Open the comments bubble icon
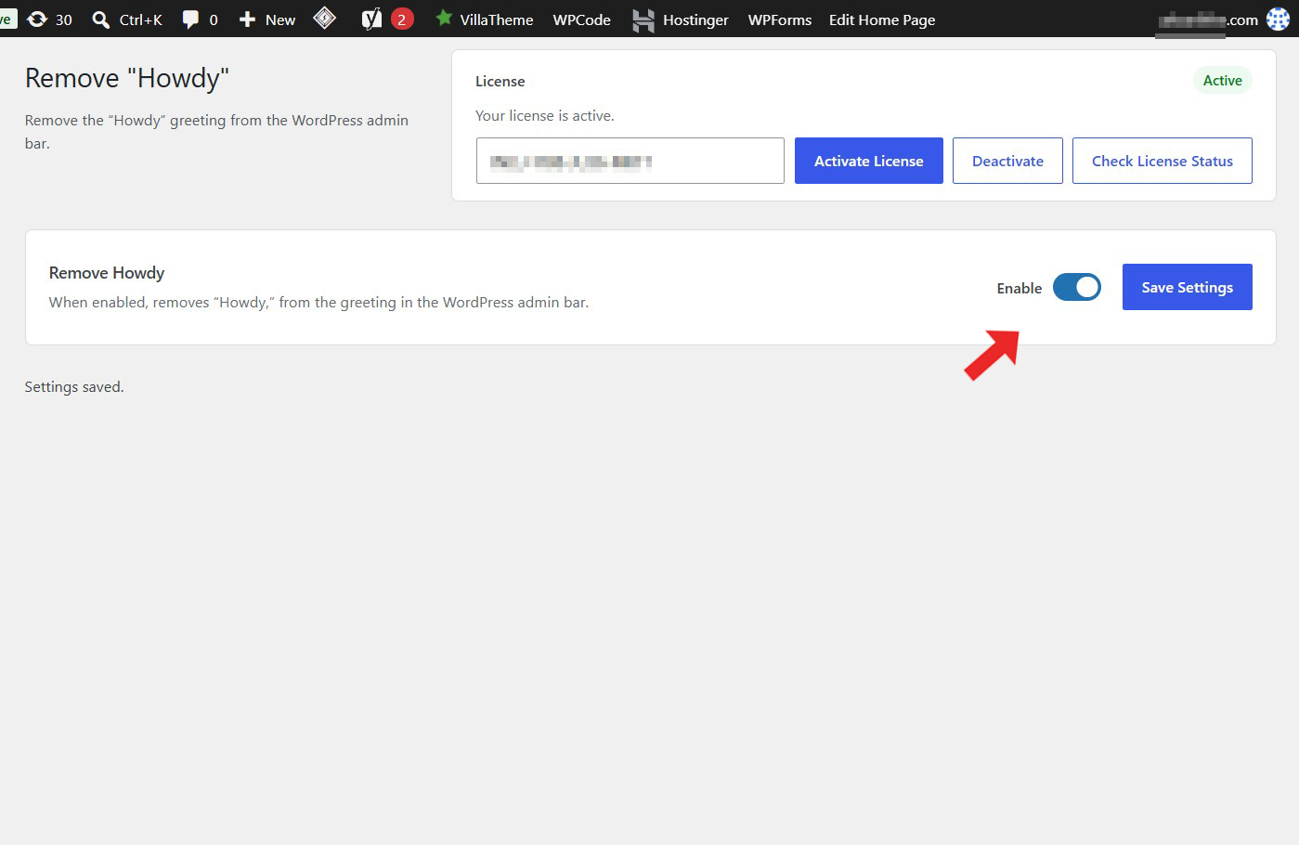1299x845 pixels. tap(190, 19)
